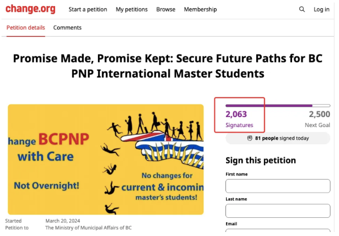Screen dimensions: 339x236
Task: Open Start a petition
Action: point(88,10)
